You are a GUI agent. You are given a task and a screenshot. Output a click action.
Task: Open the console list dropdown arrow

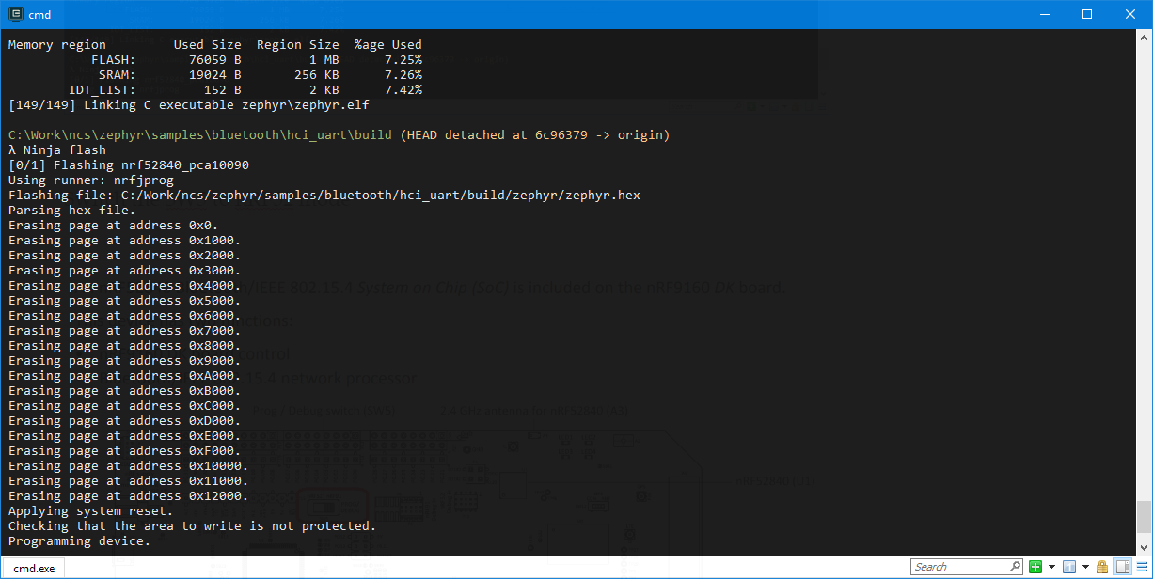point(1085,567)
